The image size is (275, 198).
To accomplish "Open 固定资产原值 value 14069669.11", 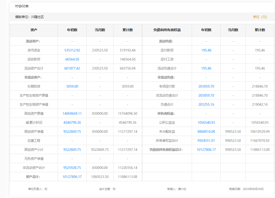I will click(x=72, y=113).
